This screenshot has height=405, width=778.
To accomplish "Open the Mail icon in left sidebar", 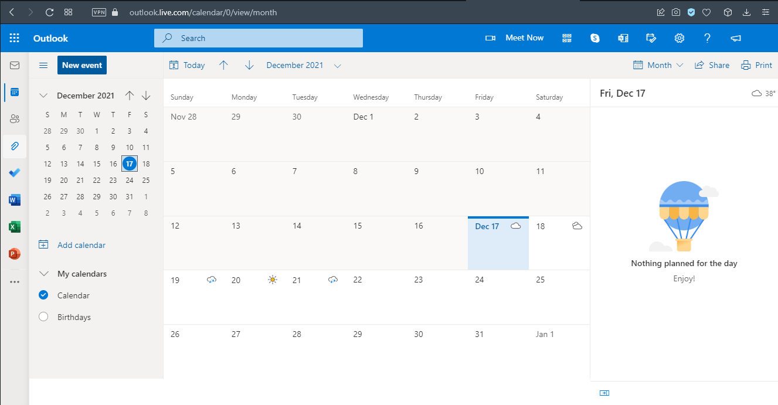I will [15, 65].
